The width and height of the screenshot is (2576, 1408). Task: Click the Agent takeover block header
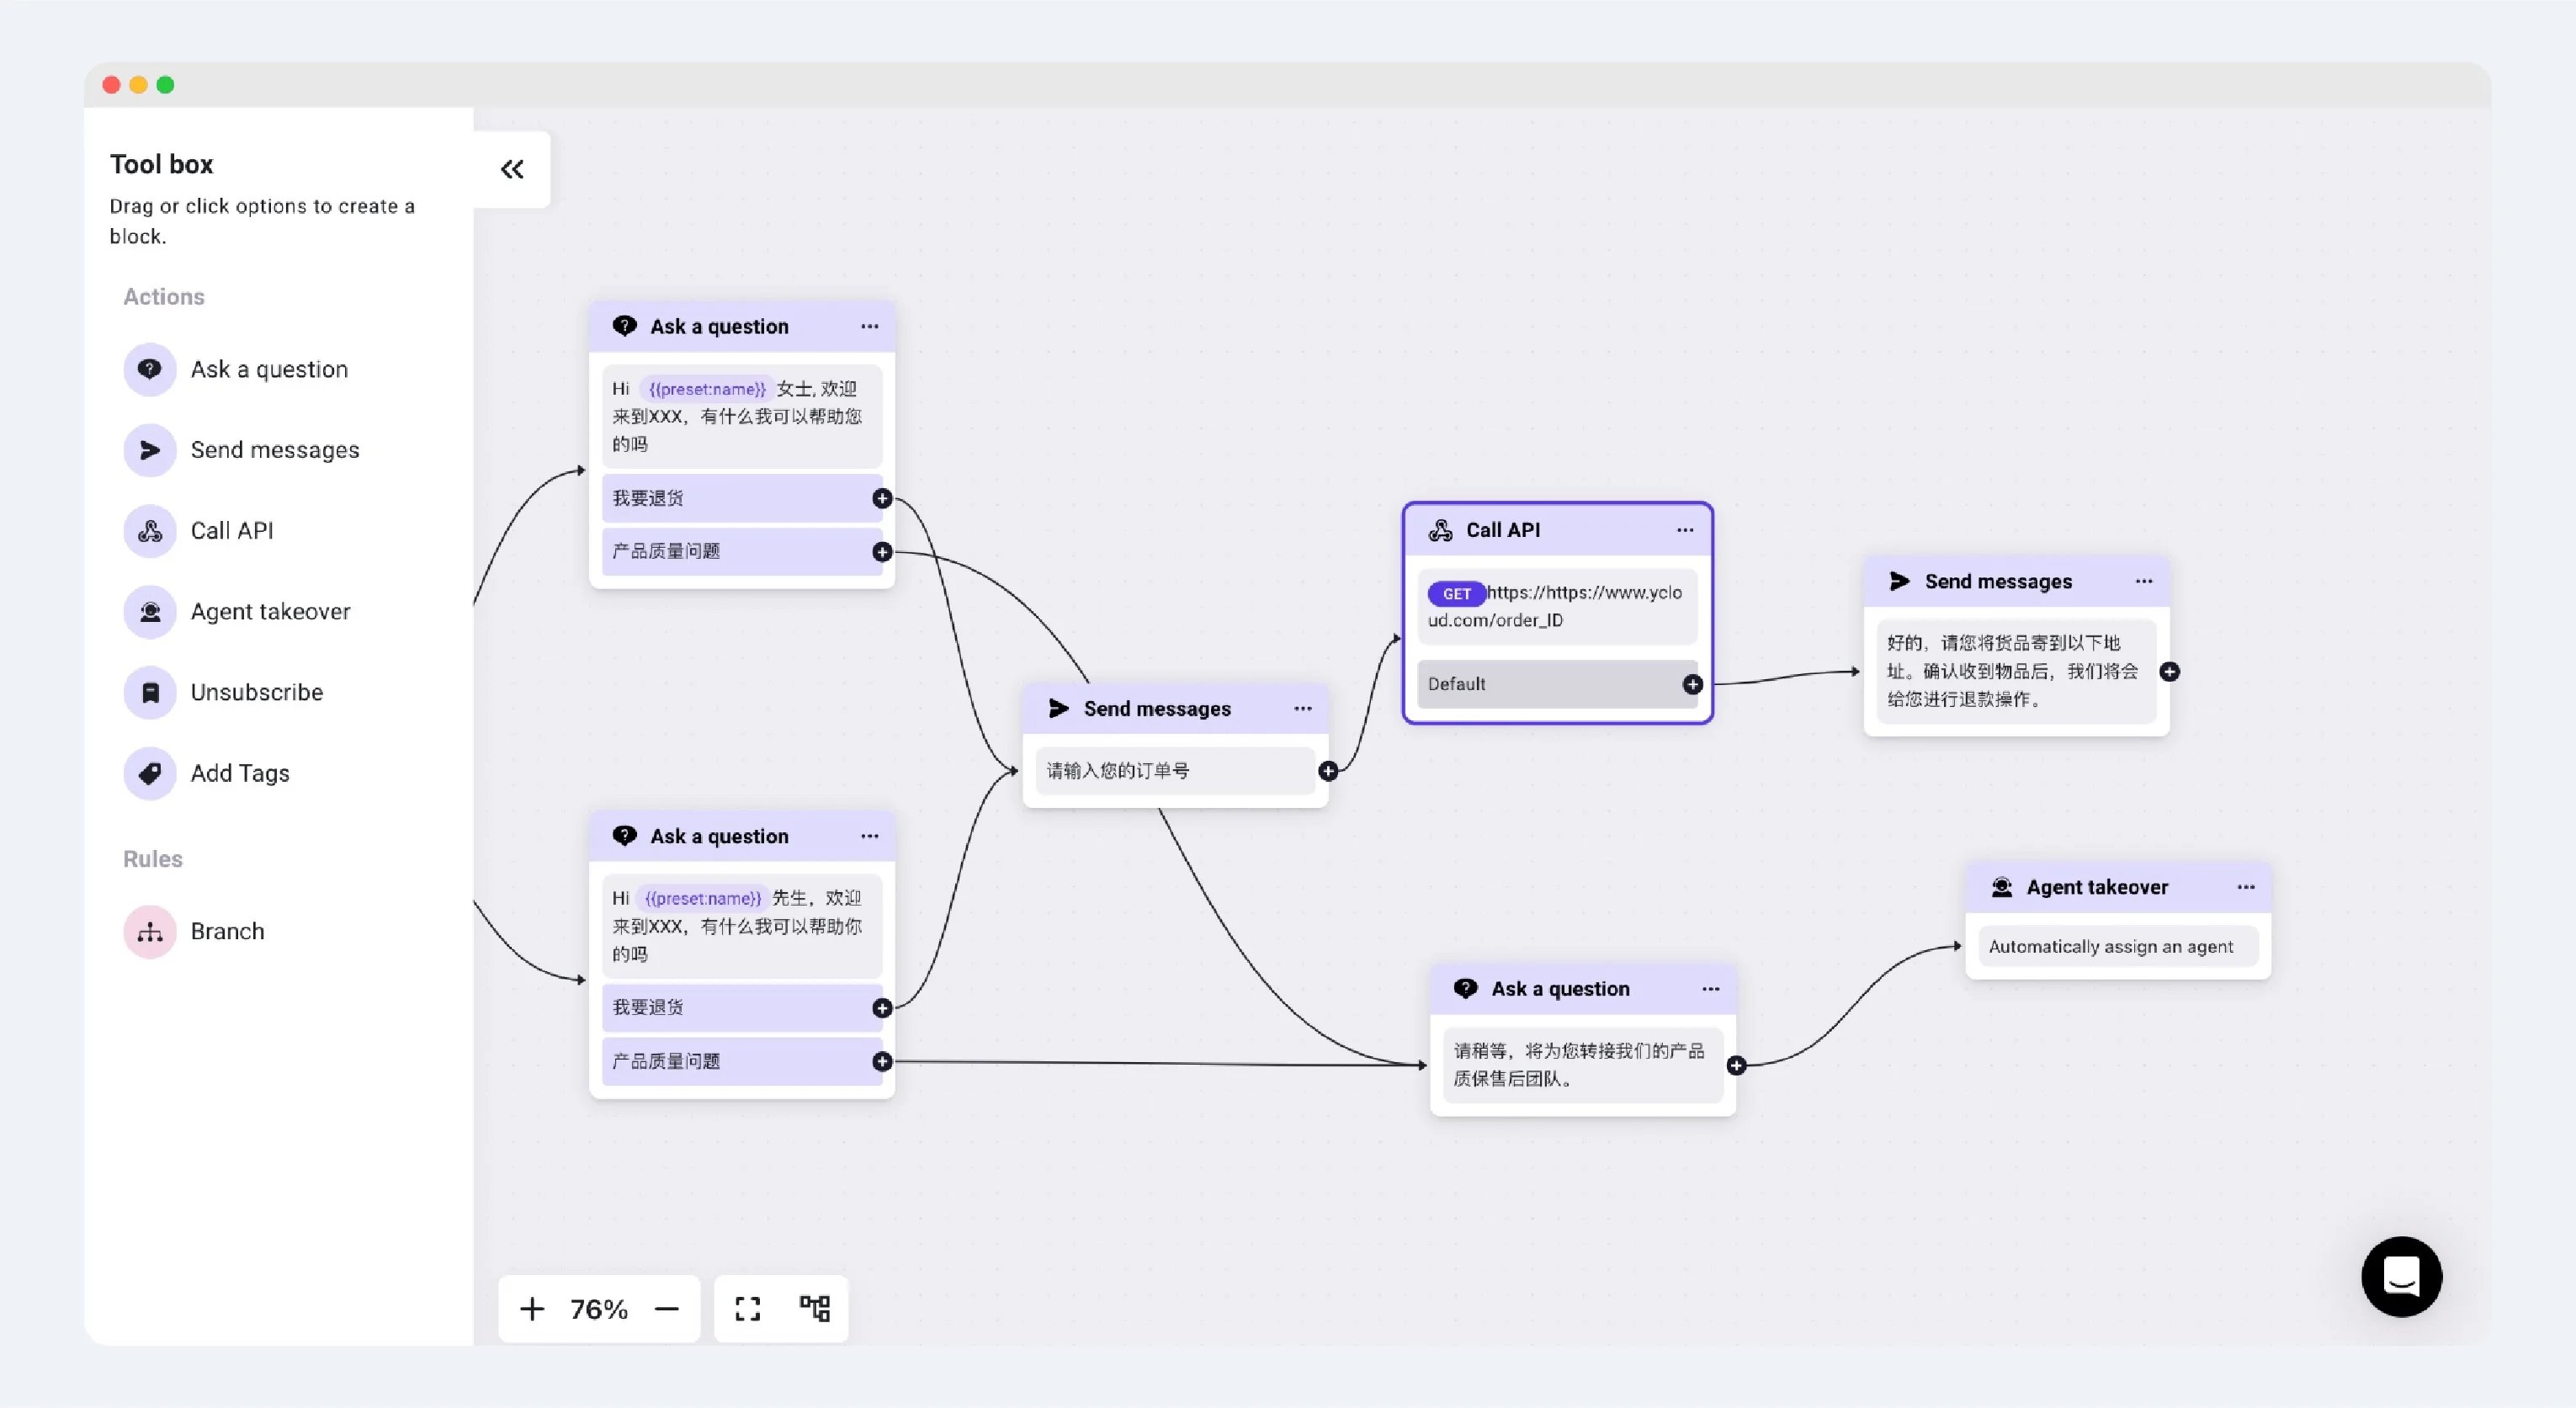click(x=2117, y=887)
